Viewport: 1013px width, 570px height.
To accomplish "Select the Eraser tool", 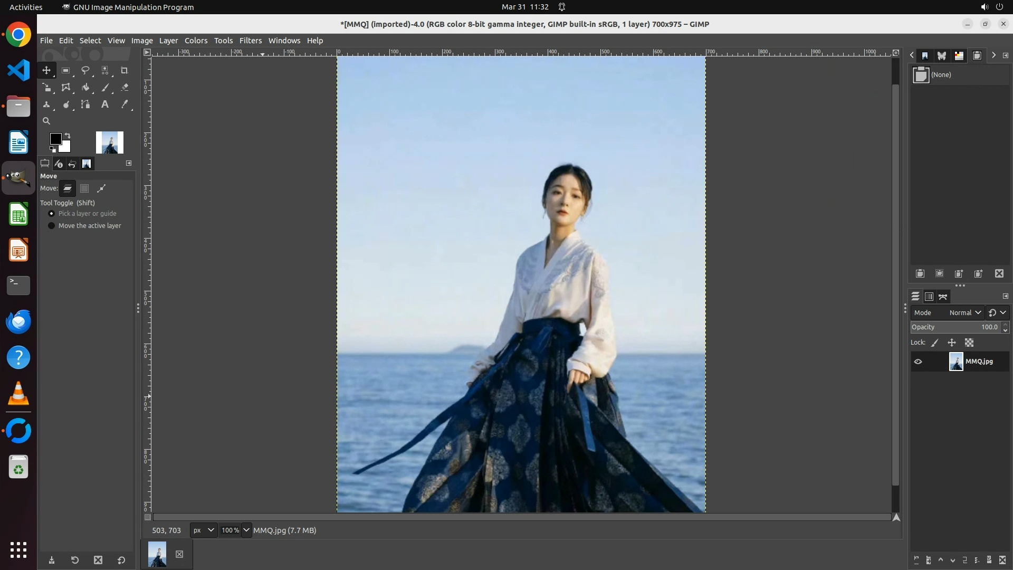I will click(125, 88).
